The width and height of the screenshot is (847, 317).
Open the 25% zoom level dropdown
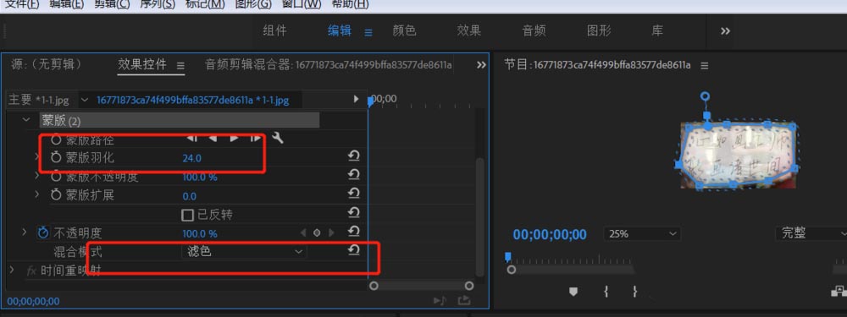642,234
